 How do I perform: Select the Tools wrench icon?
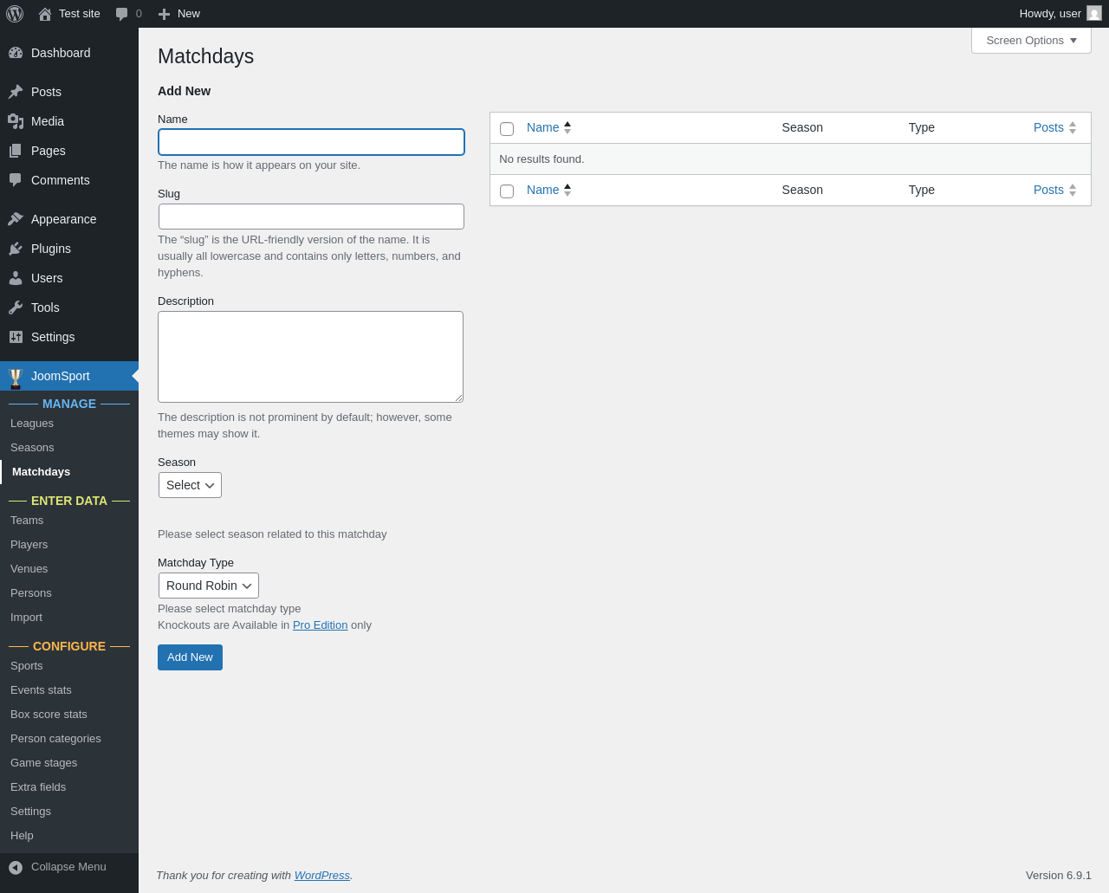(x=16, y=307)
